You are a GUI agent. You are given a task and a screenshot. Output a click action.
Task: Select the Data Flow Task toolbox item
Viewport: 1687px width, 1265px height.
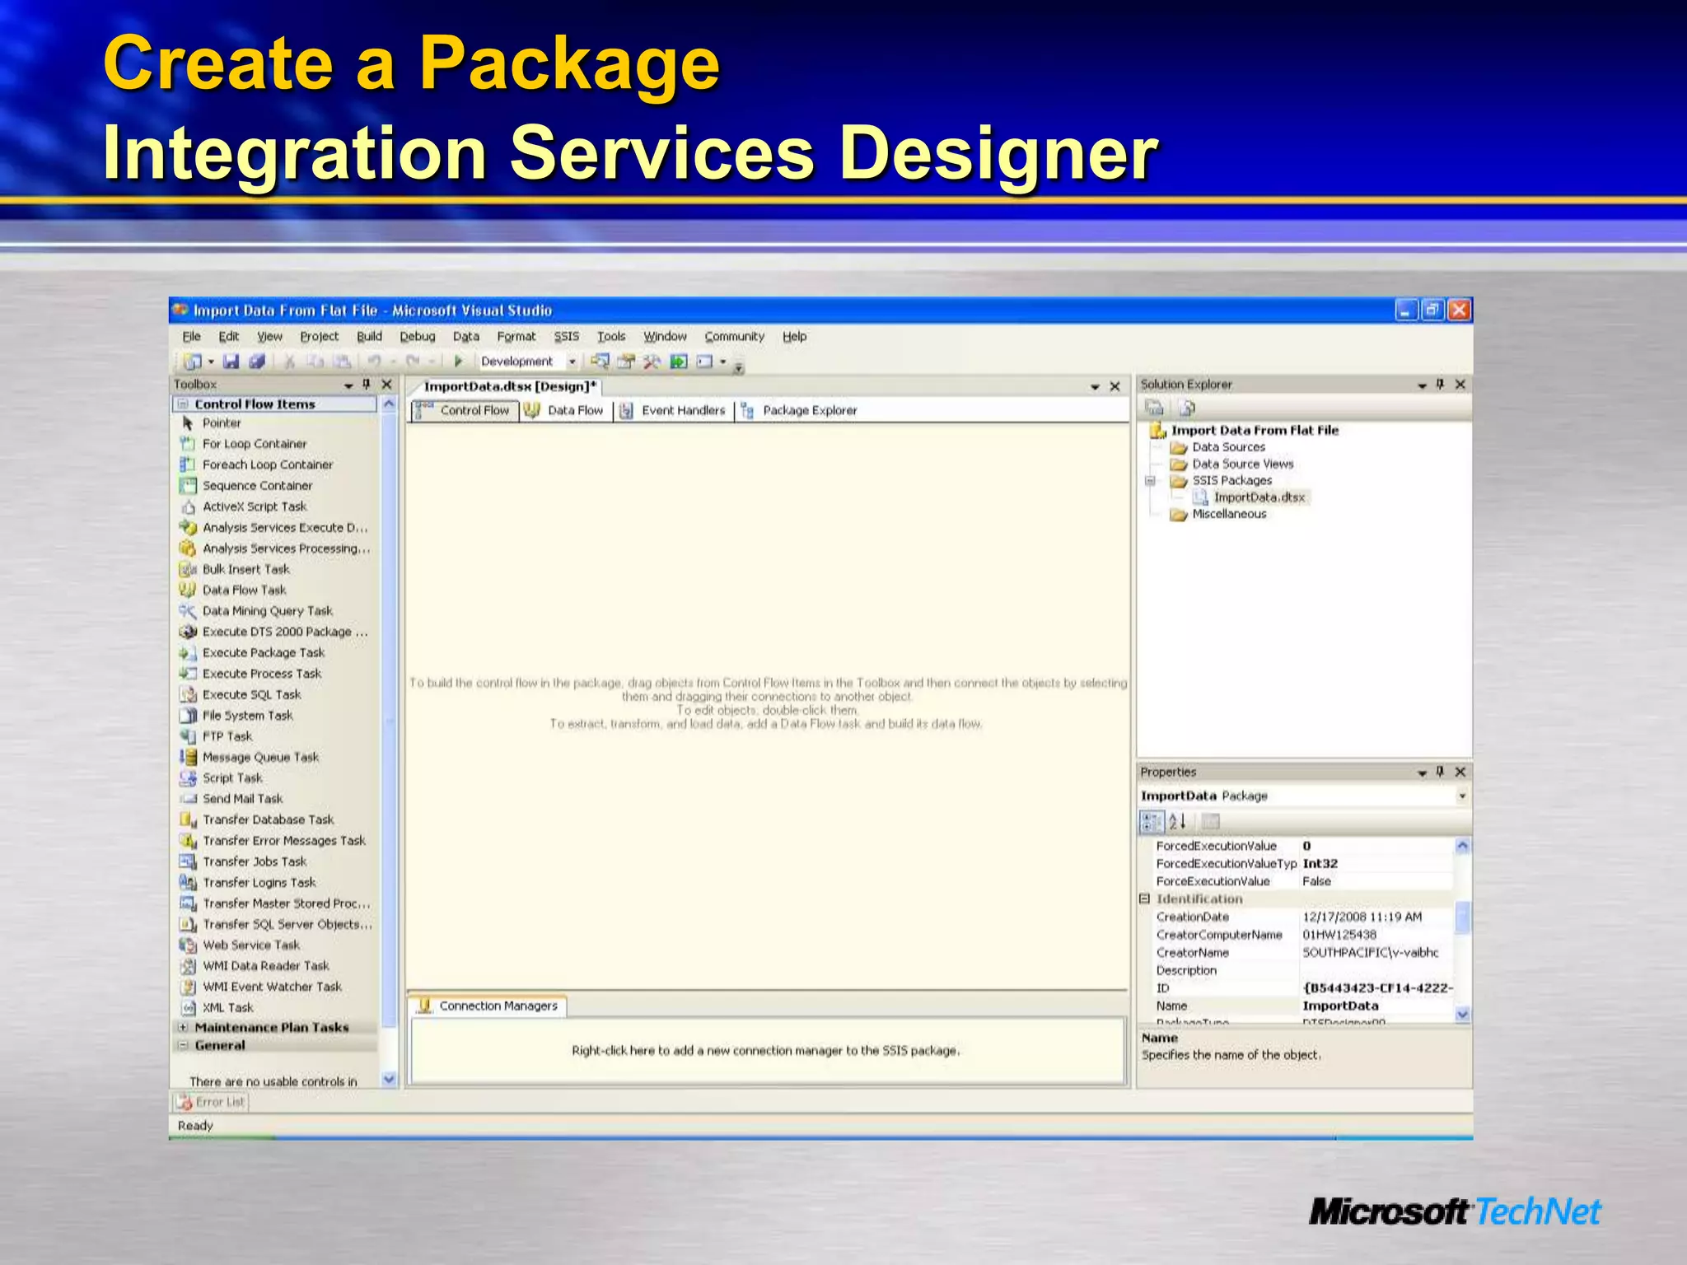point(244,590)
